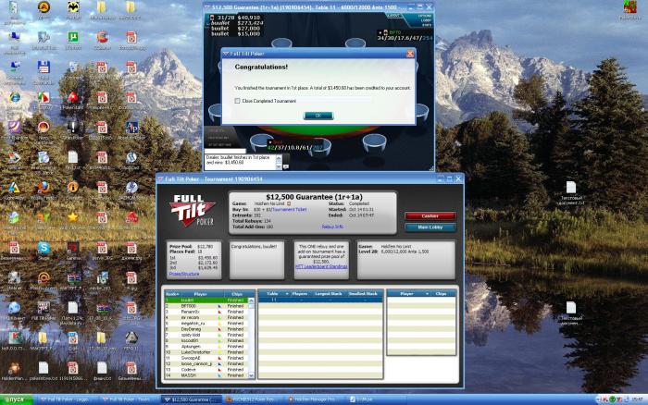The width and height of the screenshot is (648, 405).
Task: Select table 11 in the tables list
Action: point(320,300)
